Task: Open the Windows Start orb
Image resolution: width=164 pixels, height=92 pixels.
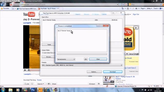Action: [x=3, y=90]
